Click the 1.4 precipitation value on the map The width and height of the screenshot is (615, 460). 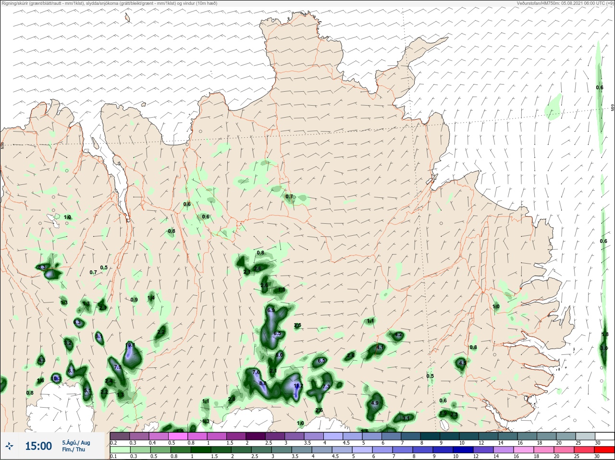tap(151, 298)
